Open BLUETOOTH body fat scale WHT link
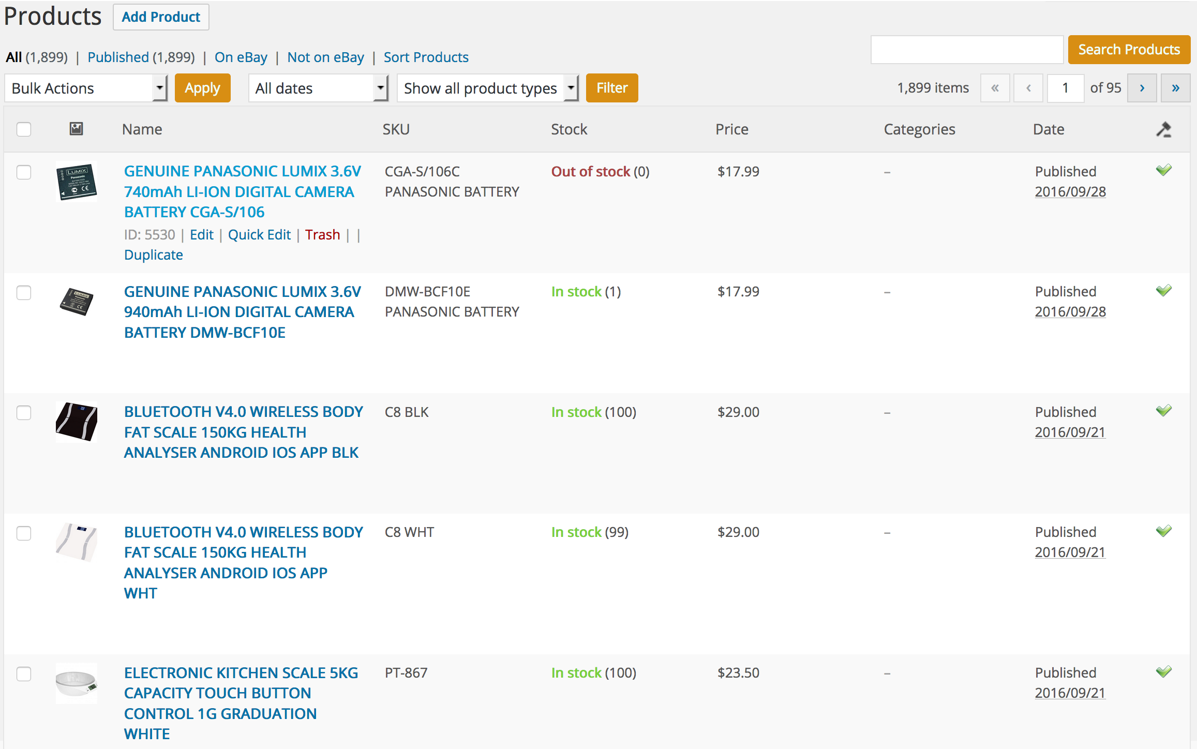 coord(244,562)
